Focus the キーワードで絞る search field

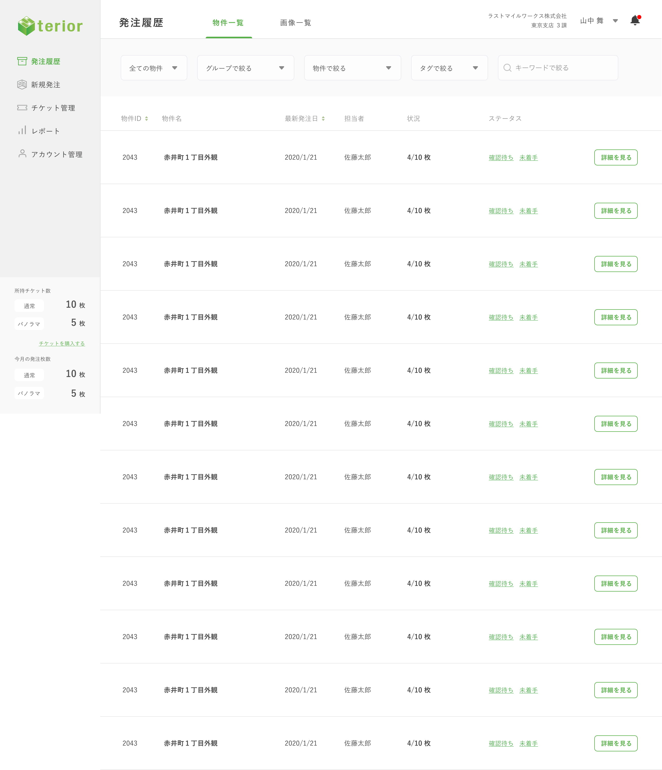563,68
